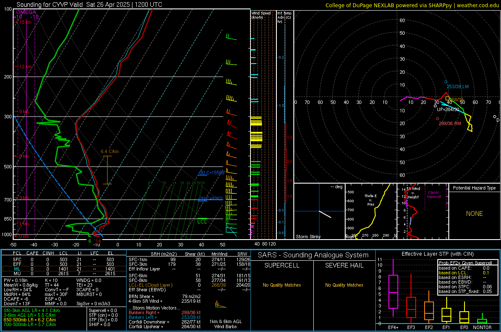The height and width of the screenshot is (332, 501).
Task: Click the magenta 'OMEGA' label
Action: (x=26, y=12)
